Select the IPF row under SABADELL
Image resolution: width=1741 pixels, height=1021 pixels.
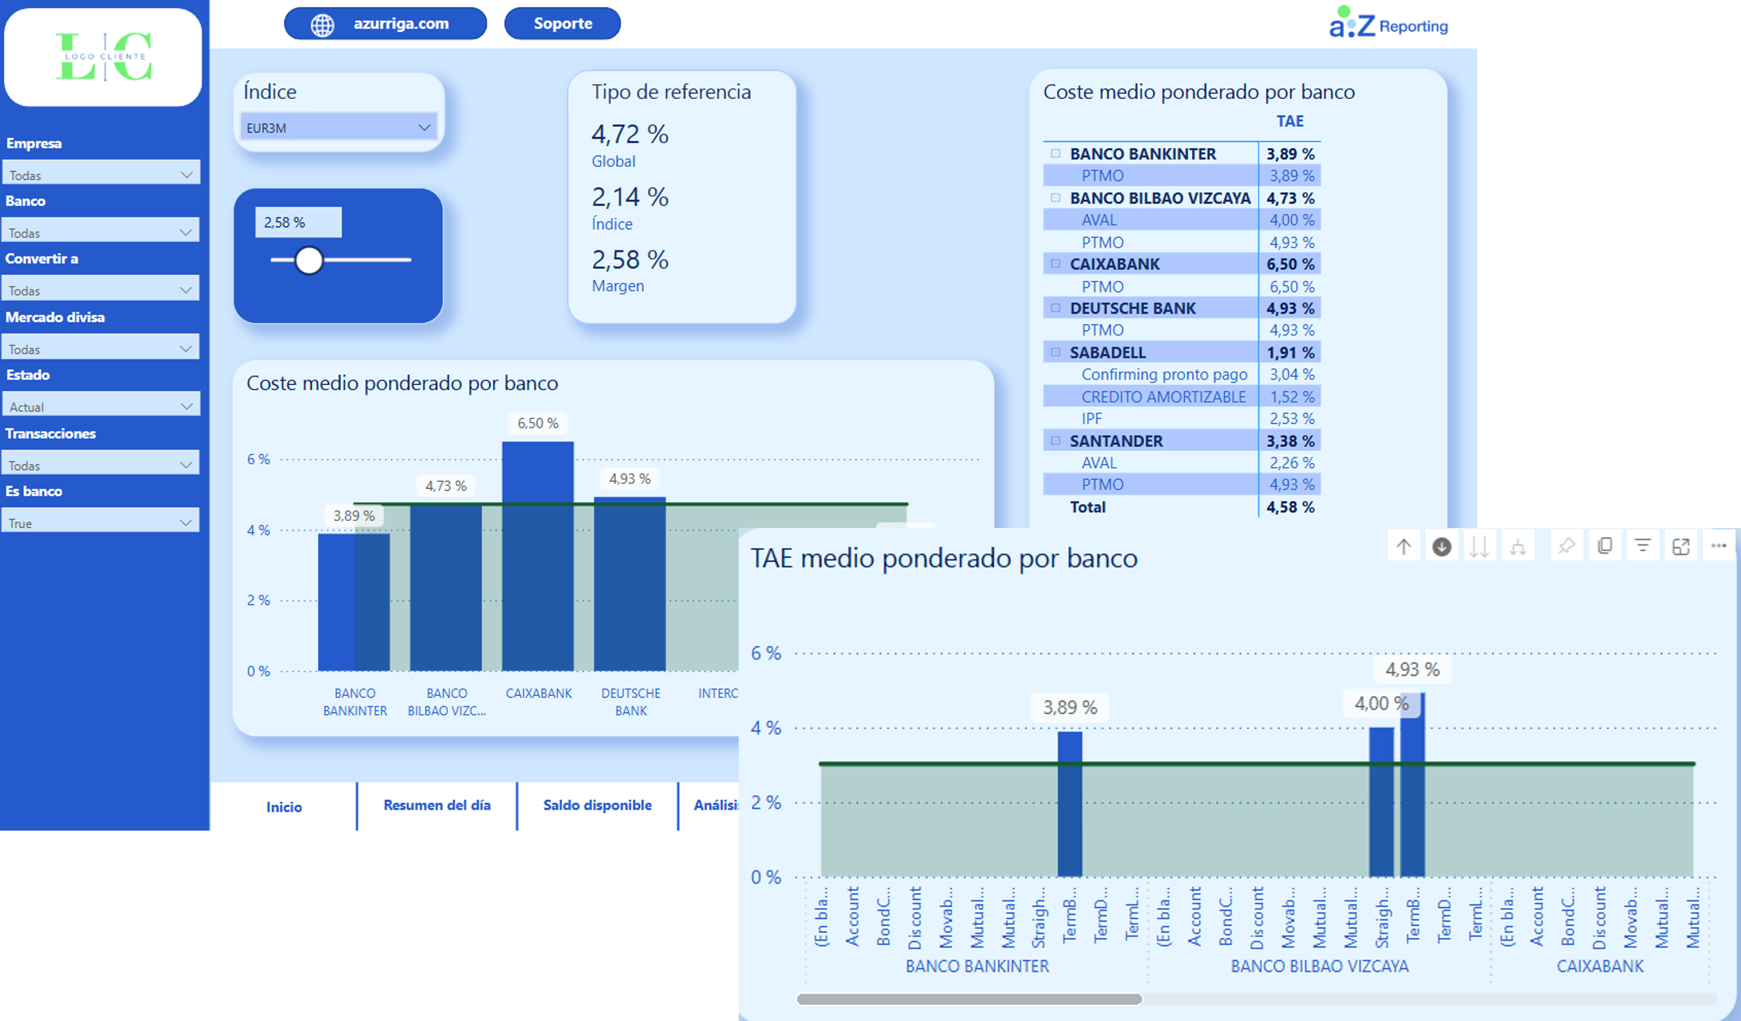pos(1182,418)
